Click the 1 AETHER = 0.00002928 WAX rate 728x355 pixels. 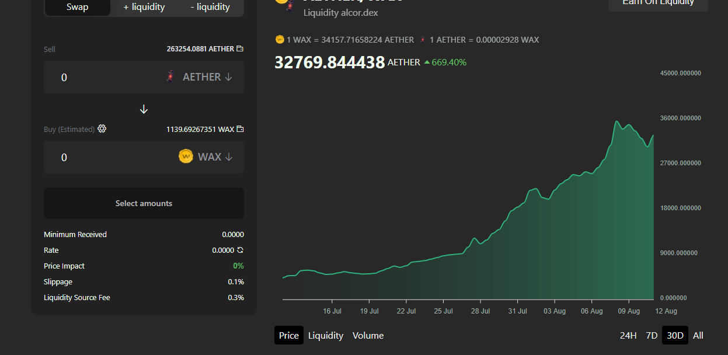484,40
